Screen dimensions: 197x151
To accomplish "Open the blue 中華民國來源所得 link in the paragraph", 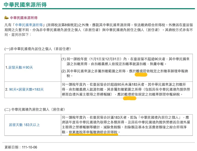I will [x=29, y=25].
